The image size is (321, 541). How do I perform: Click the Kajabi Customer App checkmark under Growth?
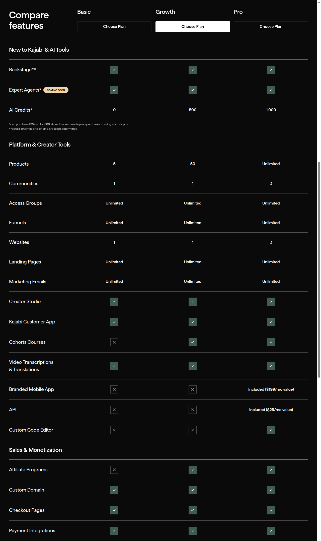pos(193,322)
